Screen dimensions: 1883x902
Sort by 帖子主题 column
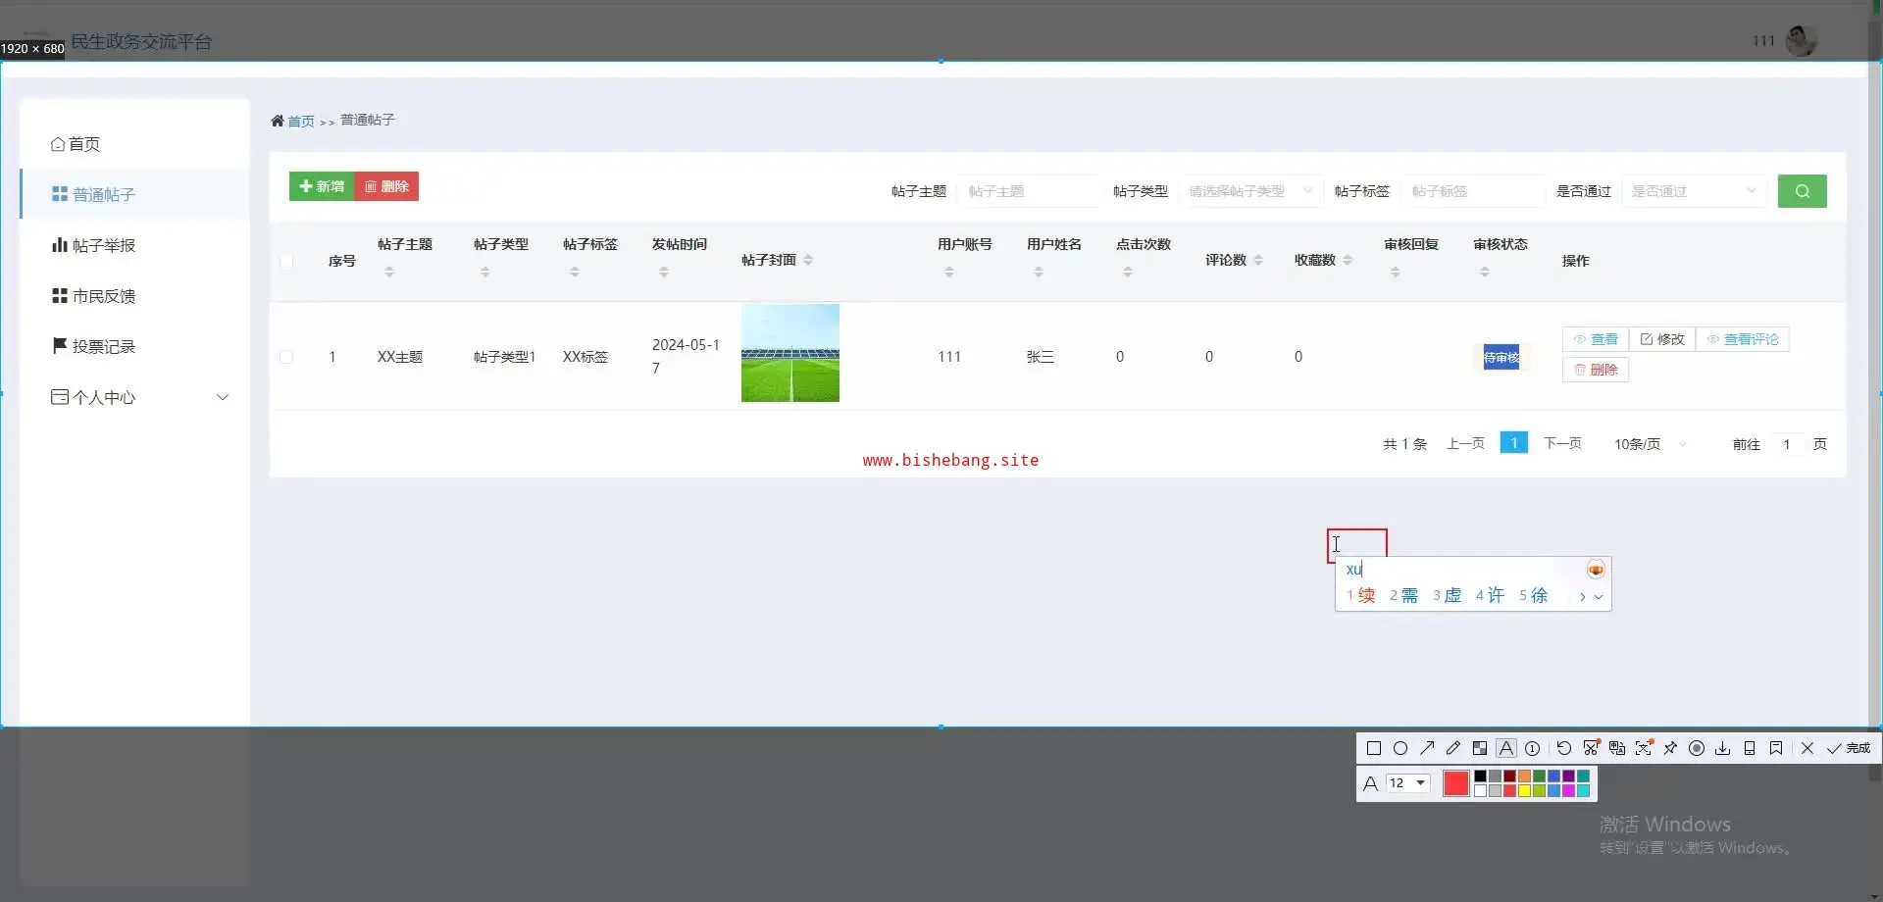389,272
